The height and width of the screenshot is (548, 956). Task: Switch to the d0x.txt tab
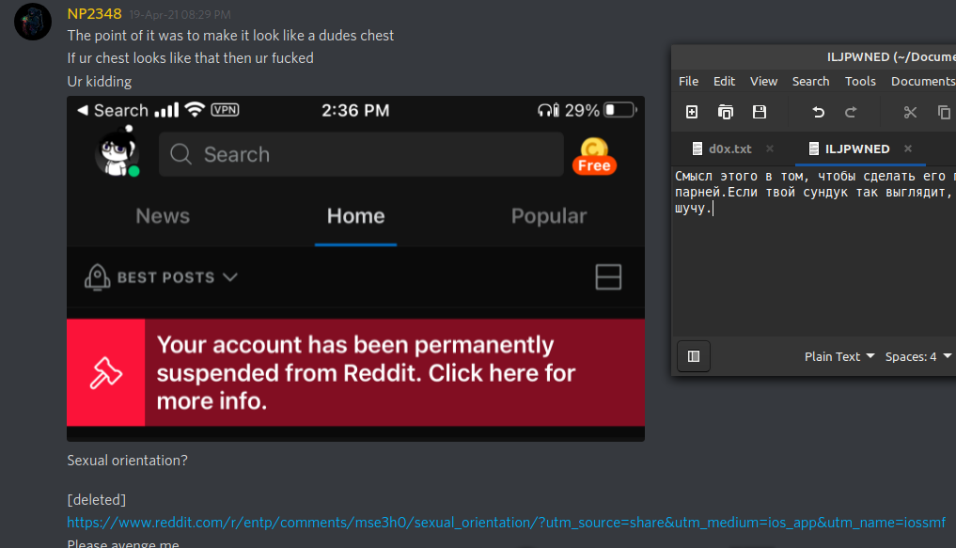[729, 149]
